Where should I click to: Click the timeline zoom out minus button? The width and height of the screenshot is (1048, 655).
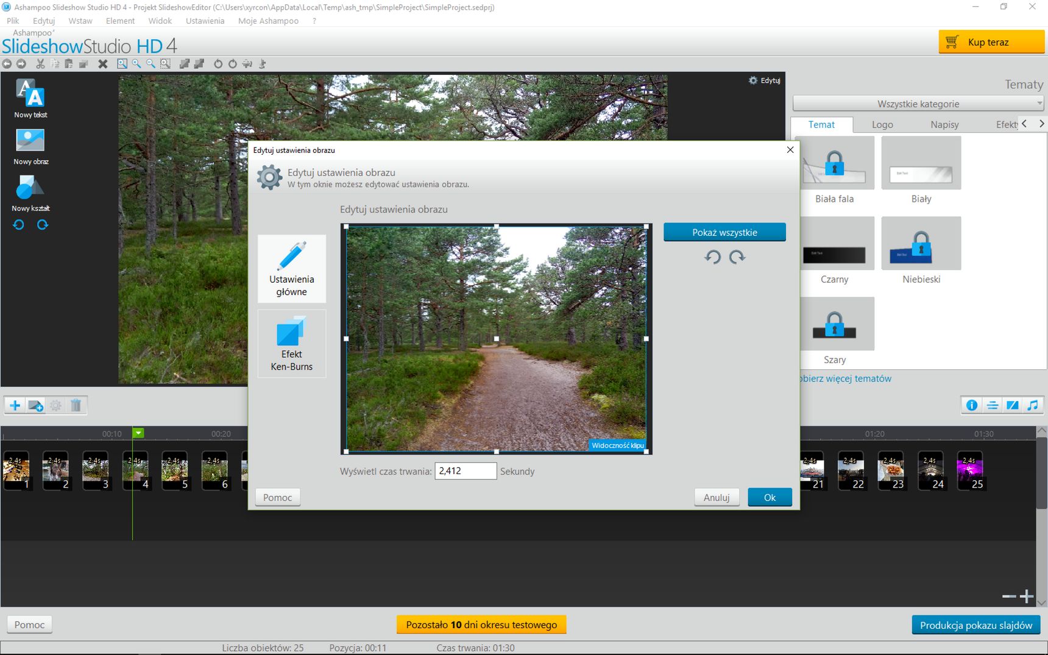click(x=1009, y=596)
